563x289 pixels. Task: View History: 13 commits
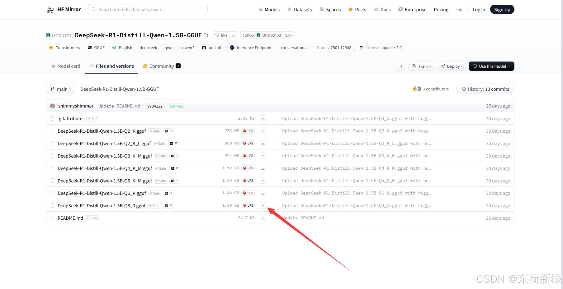[x=485, y=89]
